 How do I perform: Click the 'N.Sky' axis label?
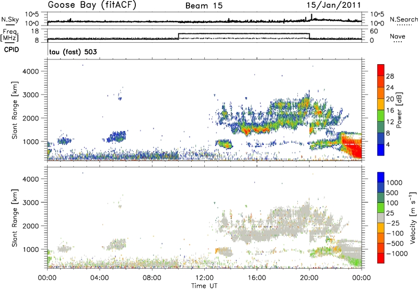(x=10, y=19)
